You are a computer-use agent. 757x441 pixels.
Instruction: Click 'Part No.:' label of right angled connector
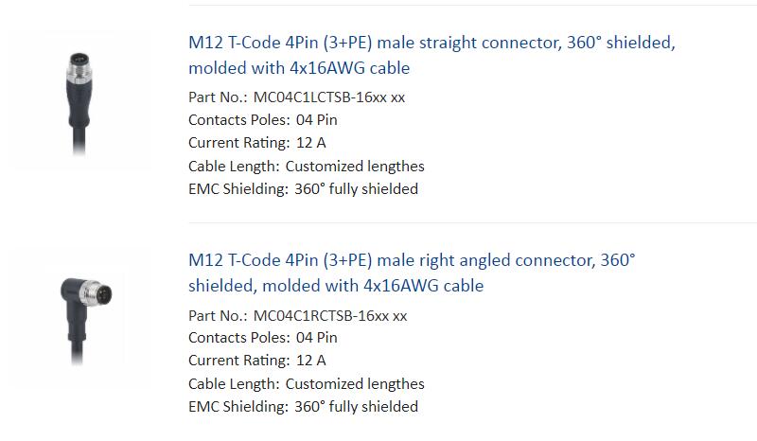pyautogui.click(x=218, y=315)
